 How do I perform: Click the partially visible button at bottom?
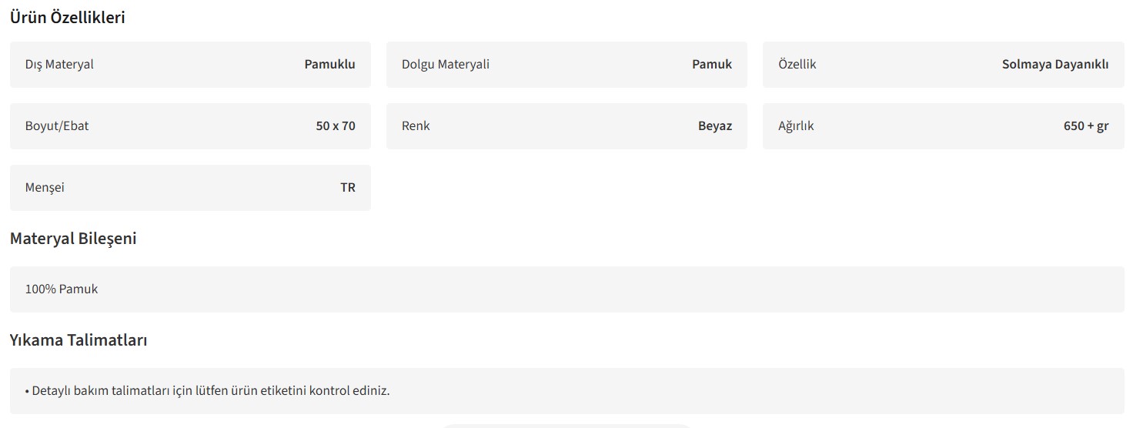coord(566,425)
